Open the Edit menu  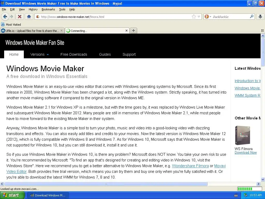[x=12, y=9]
